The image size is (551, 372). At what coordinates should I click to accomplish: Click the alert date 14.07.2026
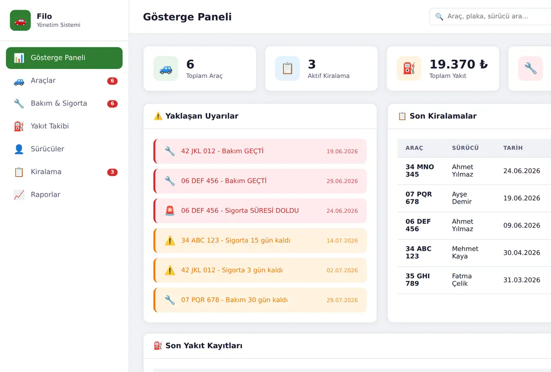pos(342,241)
